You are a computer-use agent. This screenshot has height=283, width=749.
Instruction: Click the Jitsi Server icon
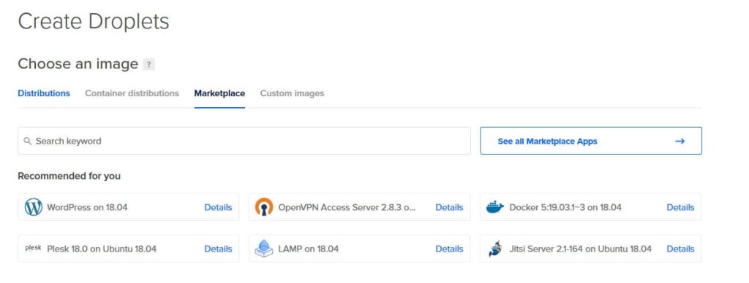[x=495, y=248]
